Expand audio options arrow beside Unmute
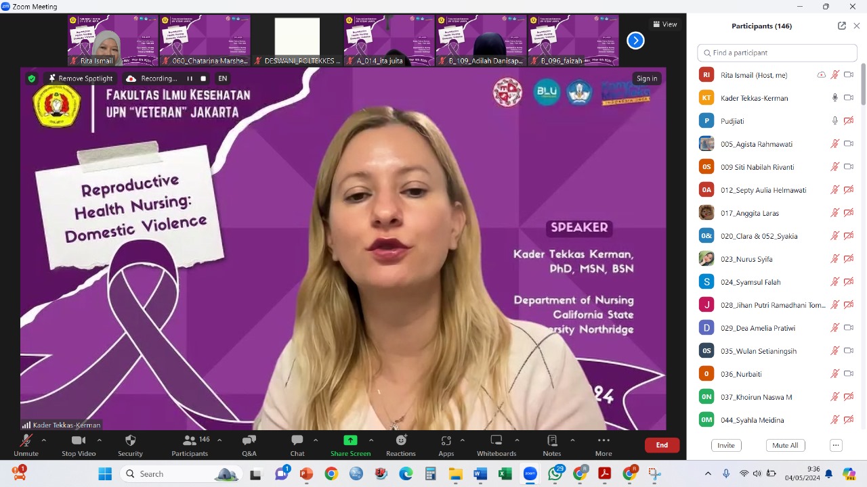Screen dimensions: 867x487 pyautogui.click(x=44, y=440)
